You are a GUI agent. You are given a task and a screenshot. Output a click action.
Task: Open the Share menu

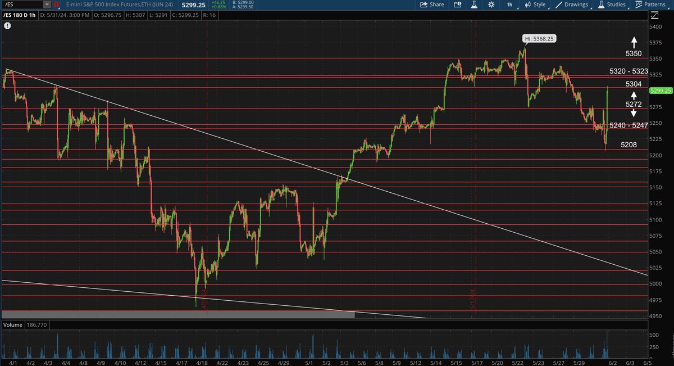pos(432,4)
